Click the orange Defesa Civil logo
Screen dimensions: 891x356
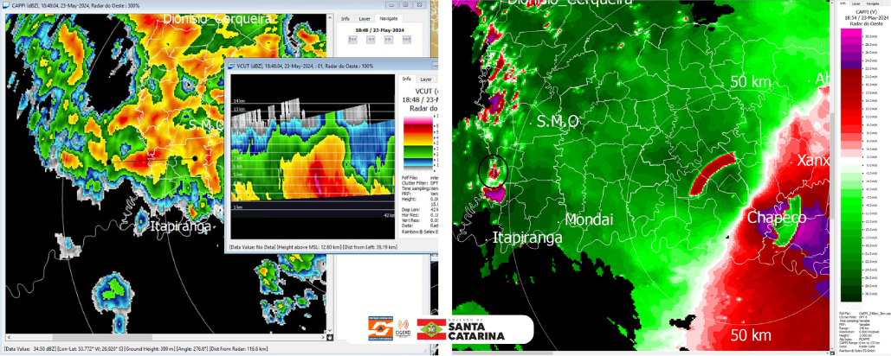pyautogui.click(x=380, y=329)
